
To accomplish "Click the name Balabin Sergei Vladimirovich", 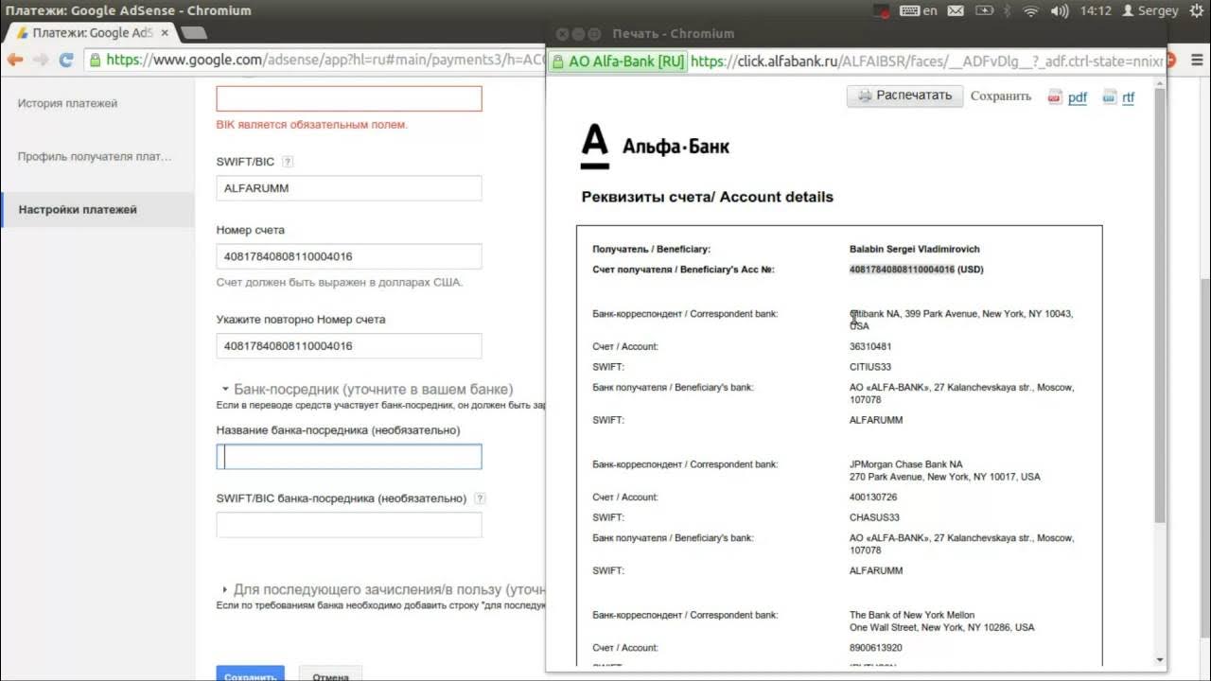I will tap(915, 249).
